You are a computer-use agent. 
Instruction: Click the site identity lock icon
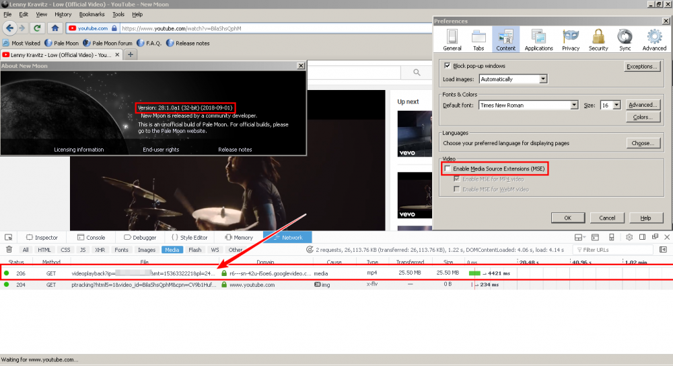pos(114,28)
